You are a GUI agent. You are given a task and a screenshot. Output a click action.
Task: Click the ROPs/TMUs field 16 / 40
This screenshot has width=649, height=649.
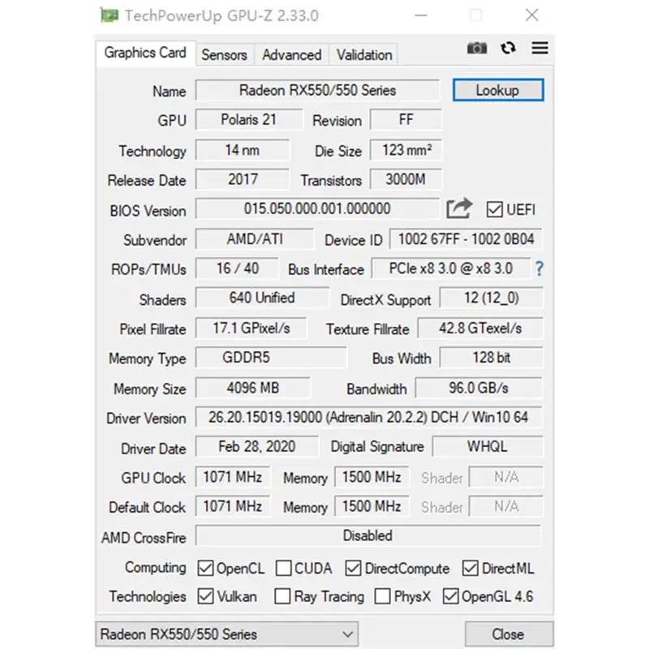point(237,269)
